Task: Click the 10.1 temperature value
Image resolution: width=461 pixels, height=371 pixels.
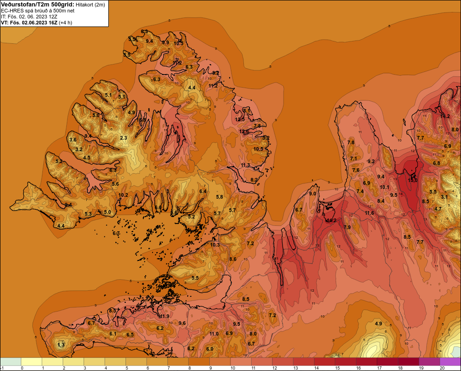Action: tap(384, 187)
